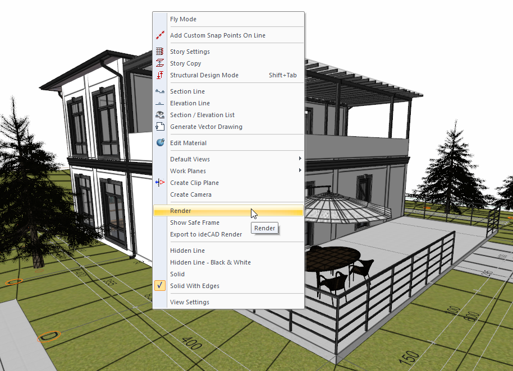The image size is (513, 371).
Task: Select the Edit Material globe icon
Action: [x=160, y=142]
